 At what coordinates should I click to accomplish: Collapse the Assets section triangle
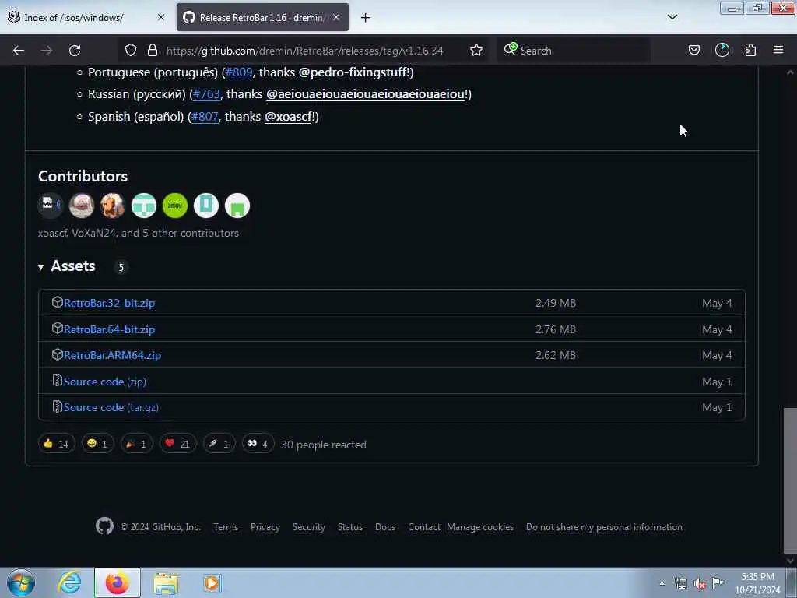[x=40, y=267]
